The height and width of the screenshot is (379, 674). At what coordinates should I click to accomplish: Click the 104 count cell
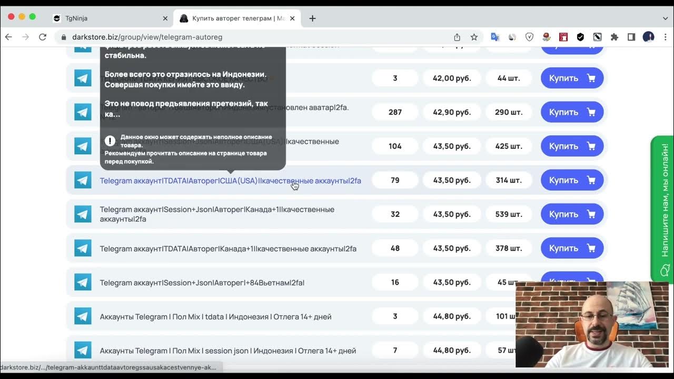395,146
